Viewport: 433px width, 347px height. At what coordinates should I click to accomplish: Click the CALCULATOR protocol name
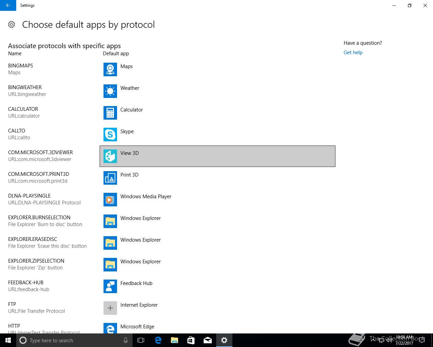pos(23,109)
